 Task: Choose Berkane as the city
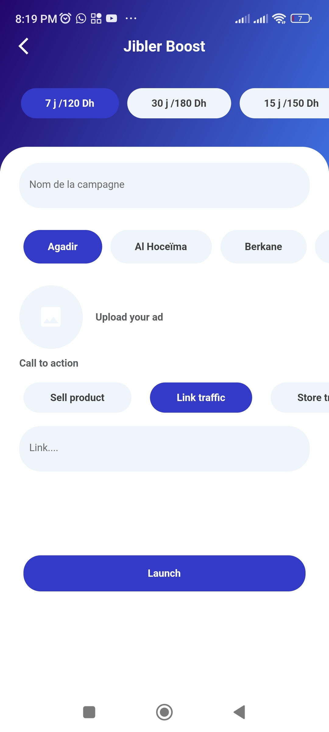pyautogui.click(x=264, y=246)
